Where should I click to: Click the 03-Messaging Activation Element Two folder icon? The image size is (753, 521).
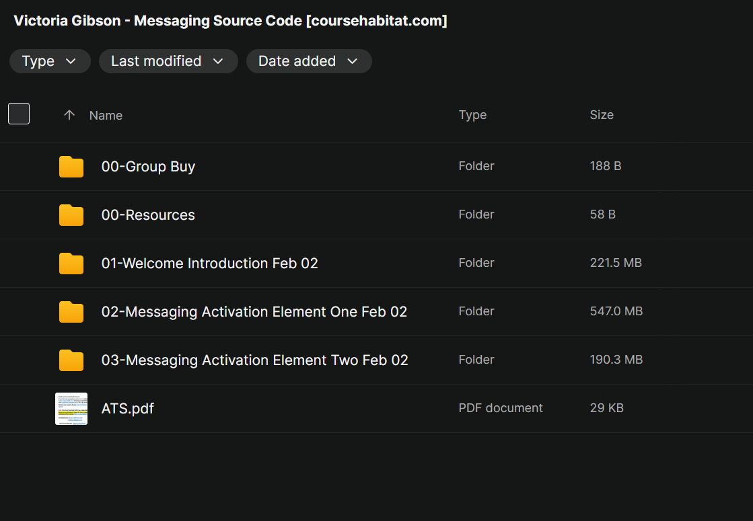(71, 360)
